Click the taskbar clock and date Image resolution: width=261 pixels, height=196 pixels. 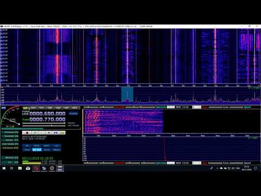click(x=246, y=168)
